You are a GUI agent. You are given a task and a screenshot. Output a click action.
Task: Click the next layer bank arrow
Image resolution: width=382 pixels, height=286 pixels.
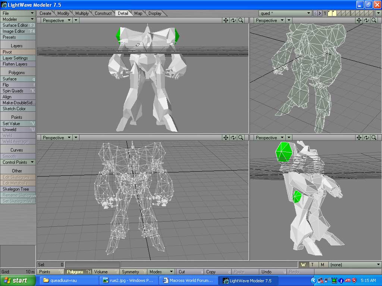(320, 13)
